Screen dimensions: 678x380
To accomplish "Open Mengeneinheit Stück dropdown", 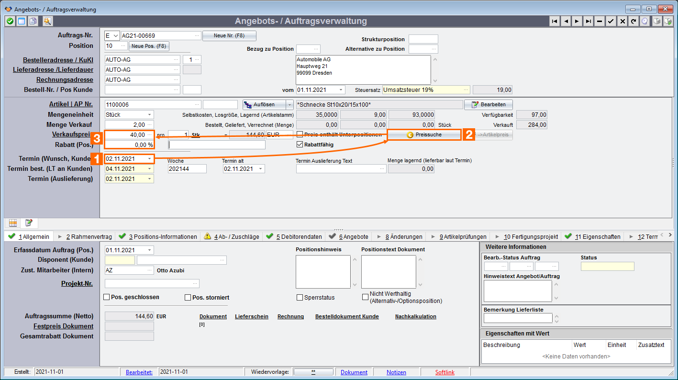I will coord(150,115).
